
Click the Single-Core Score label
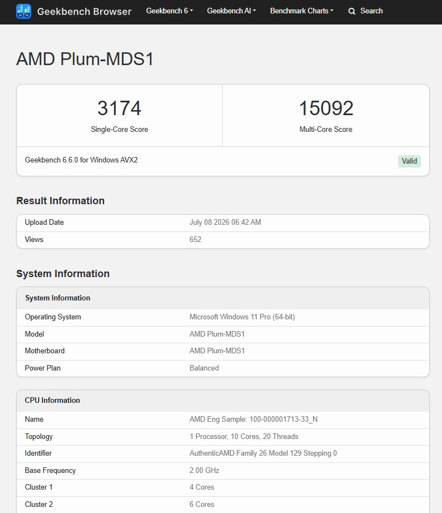[x=120, y=129]
